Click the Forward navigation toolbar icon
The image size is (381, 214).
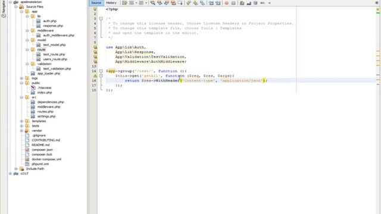(141, 3)
